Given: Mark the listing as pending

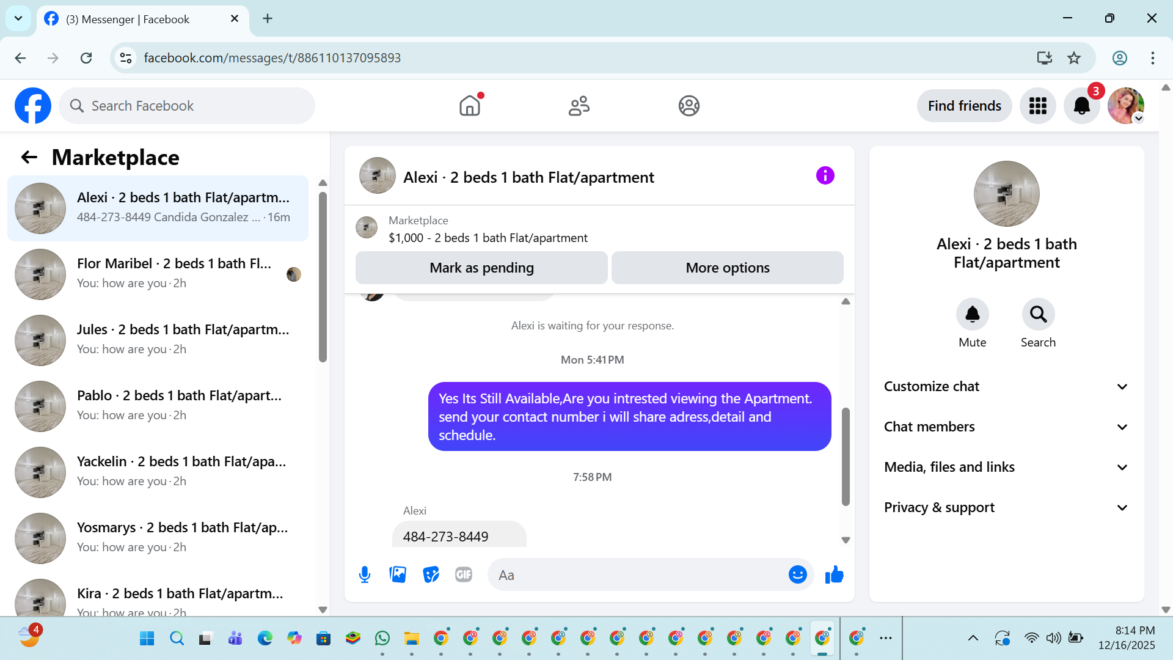Looking at the screenshot, I should pyautogui.click(x=481, y=268).
